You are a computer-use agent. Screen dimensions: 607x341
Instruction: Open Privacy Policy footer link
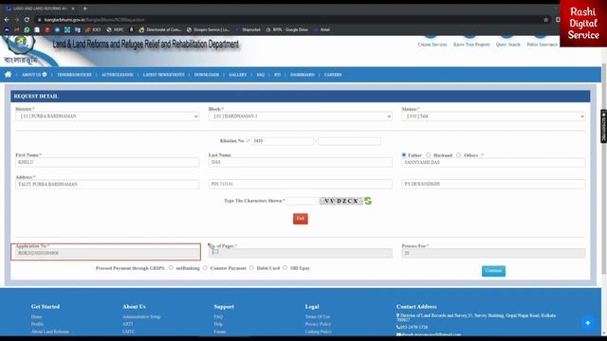318,324
